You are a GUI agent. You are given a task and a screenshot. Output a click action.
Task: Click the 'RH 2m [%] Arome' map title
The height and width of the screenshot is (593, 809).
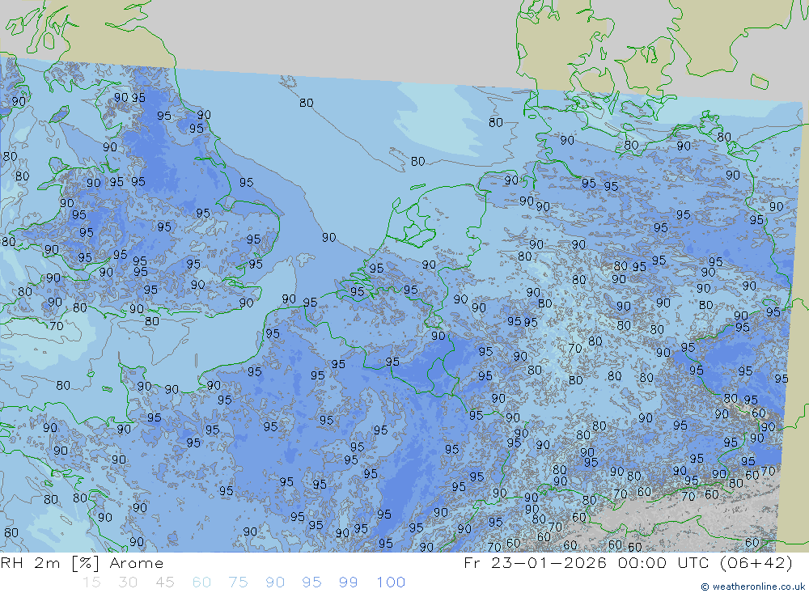click(x=82, y=563)
